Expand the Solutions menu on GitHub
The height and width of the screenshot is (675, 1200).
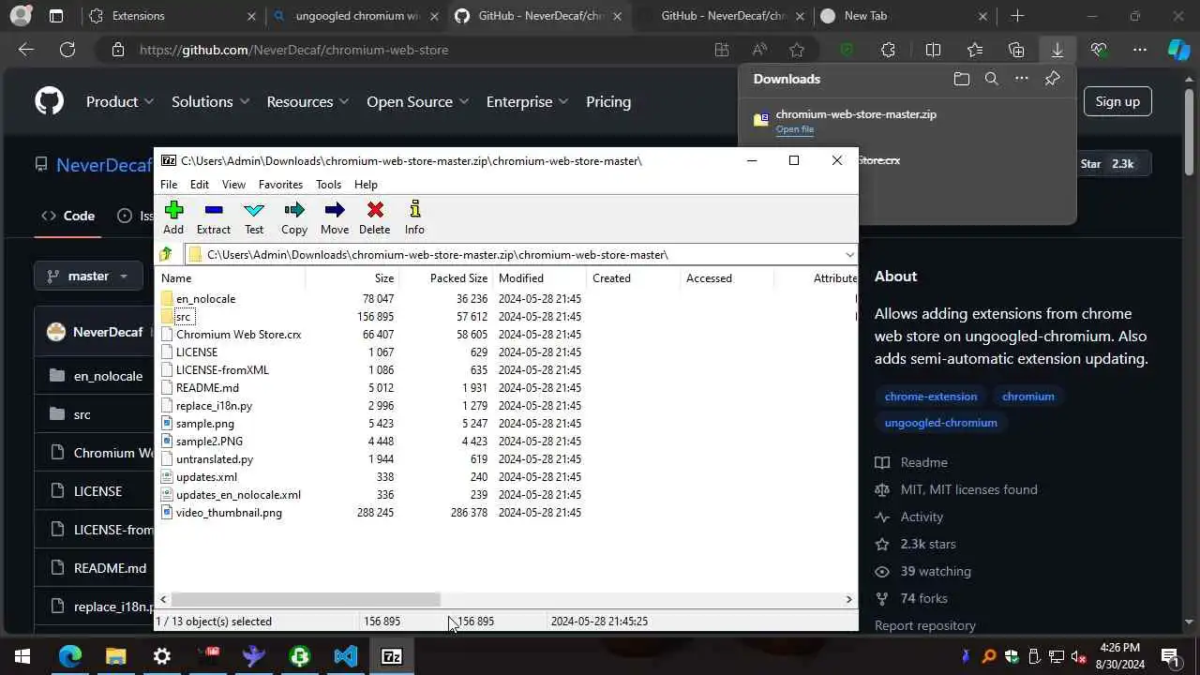click(211, 101)
